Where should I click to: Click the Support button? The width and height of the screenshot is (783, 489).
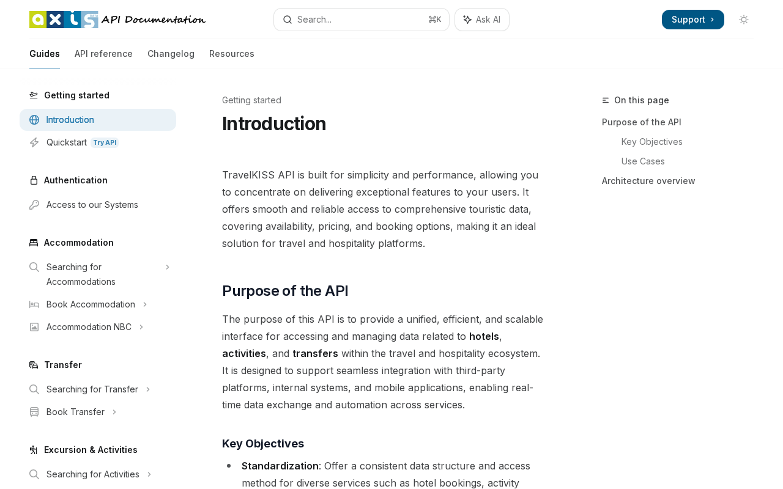pyautogui.click(x=693, y=20)
